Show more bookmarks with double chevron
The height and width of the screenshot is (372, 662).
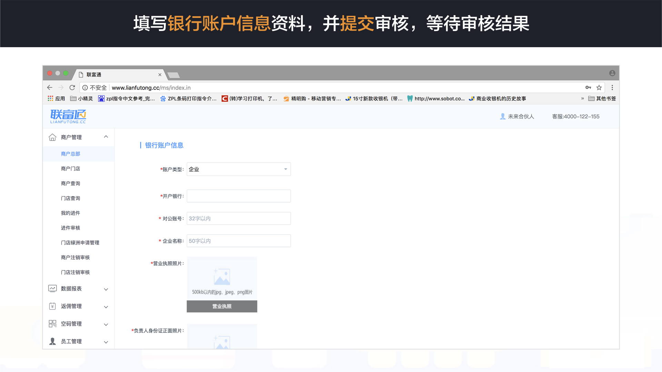pyautogui.click(x=583, y=99)
